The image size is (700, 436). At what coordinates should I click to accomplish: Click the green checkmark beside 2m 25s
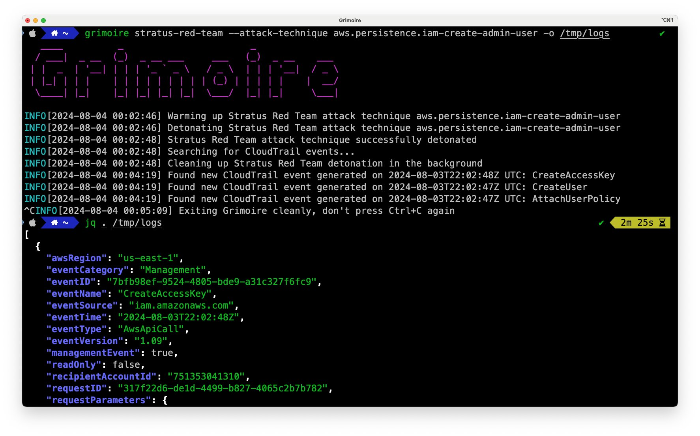pyautogui.click(x=601, y=223)
